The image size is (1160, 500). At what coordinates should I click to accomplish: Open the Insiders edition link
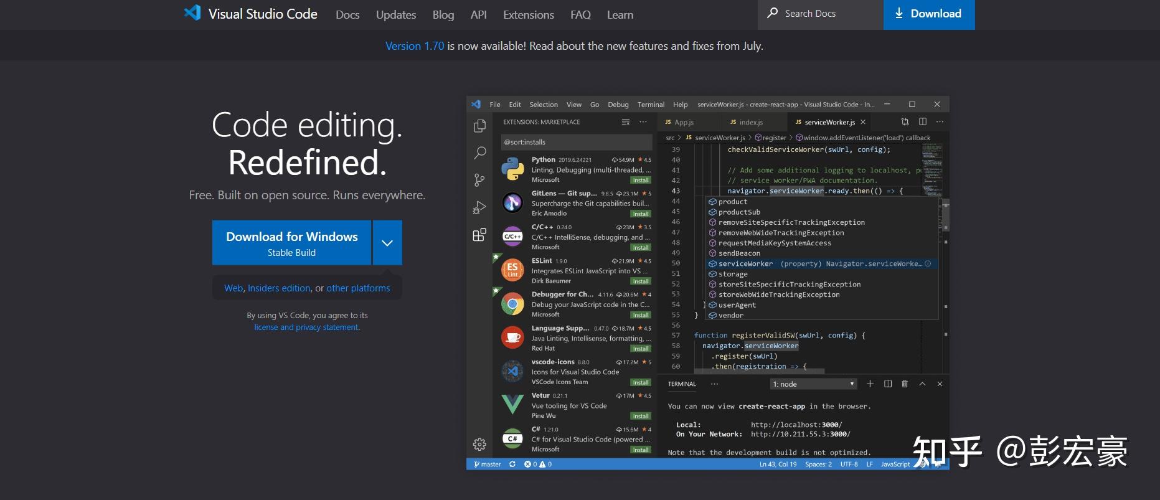coord(279,288)
